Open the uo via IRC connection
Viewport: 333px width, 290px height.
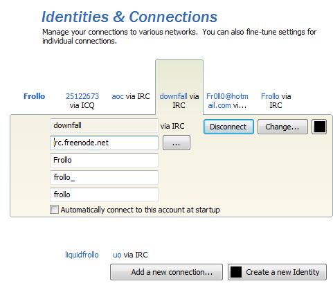130,255
